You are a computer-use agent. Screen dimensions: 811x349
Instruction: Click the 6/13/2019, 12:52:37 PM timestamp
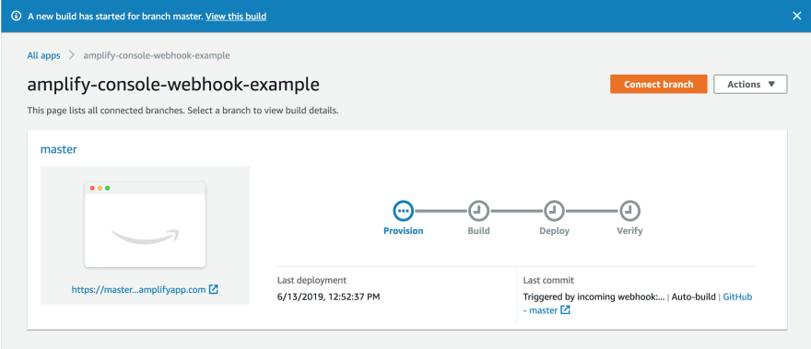(x=328, y=297)
